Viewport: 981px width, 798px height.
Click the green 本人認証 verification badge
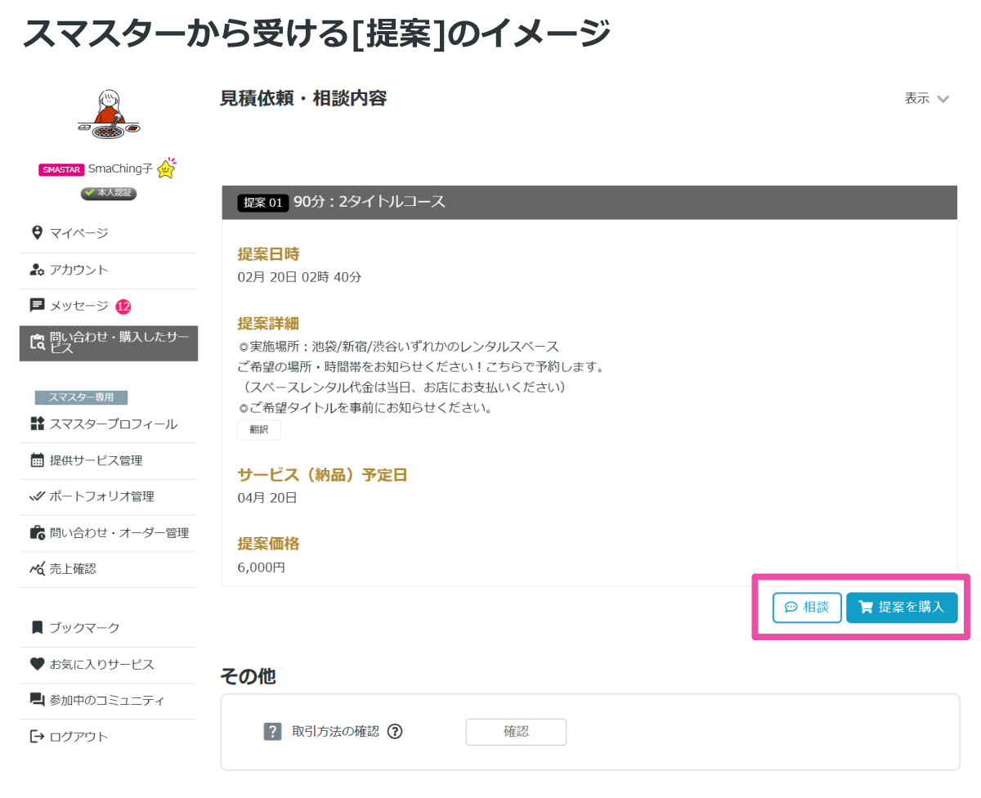click(x=109, y=193)
